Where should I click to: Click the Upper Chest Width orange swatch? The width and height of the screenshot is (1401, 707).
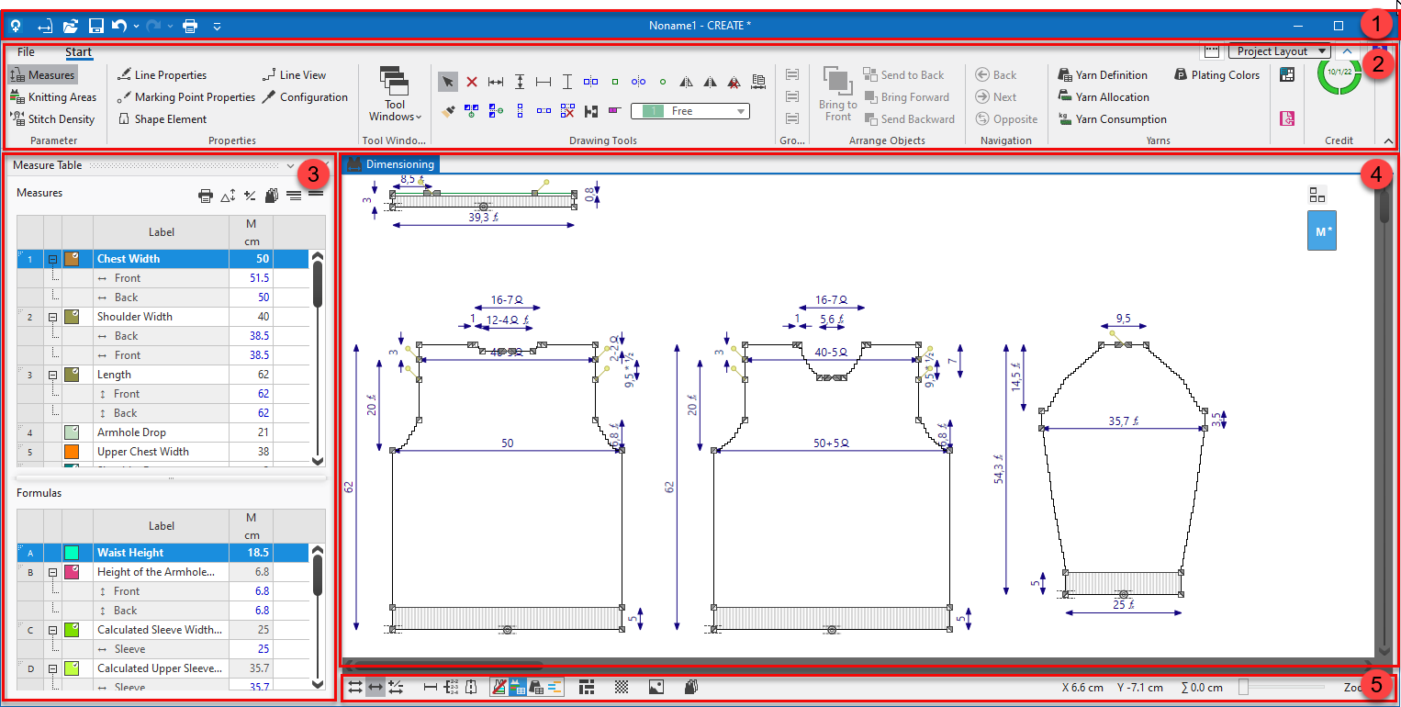[73, 452]
